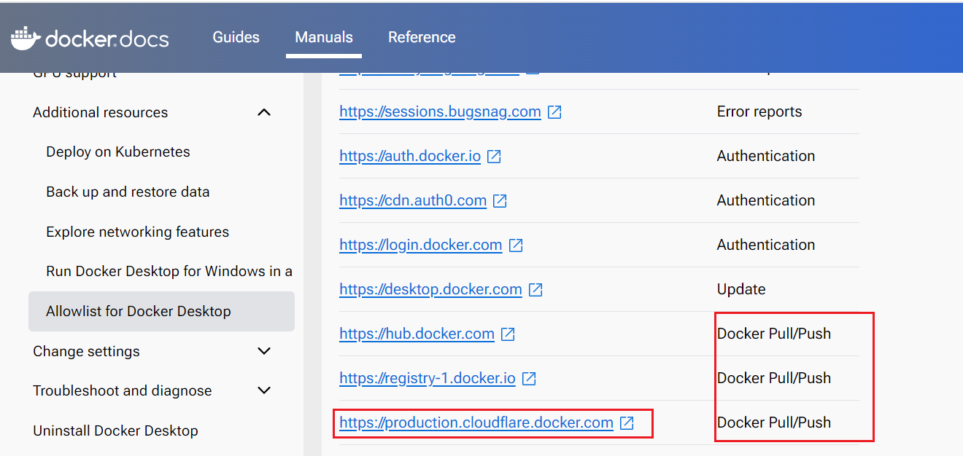963x456 pixels.
Task: Open the Guides tab
Action: point(236,37)
